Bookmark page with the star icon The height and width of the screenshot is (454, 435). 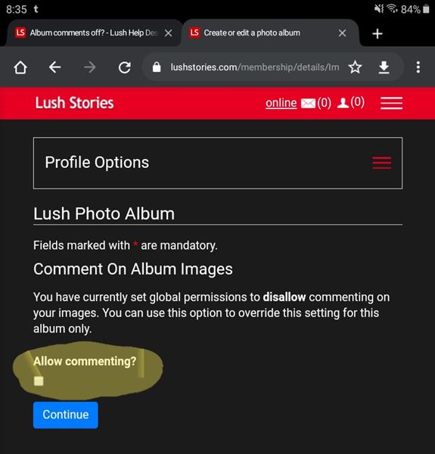pyautogui.click(x=355, y=67)
